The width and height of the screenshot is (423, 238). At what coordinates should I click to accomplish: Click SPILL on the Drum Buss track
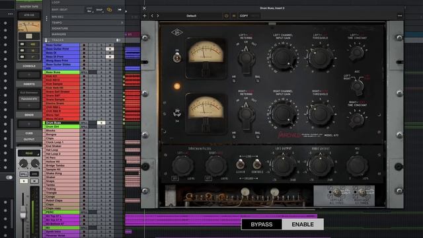point(84,123)
